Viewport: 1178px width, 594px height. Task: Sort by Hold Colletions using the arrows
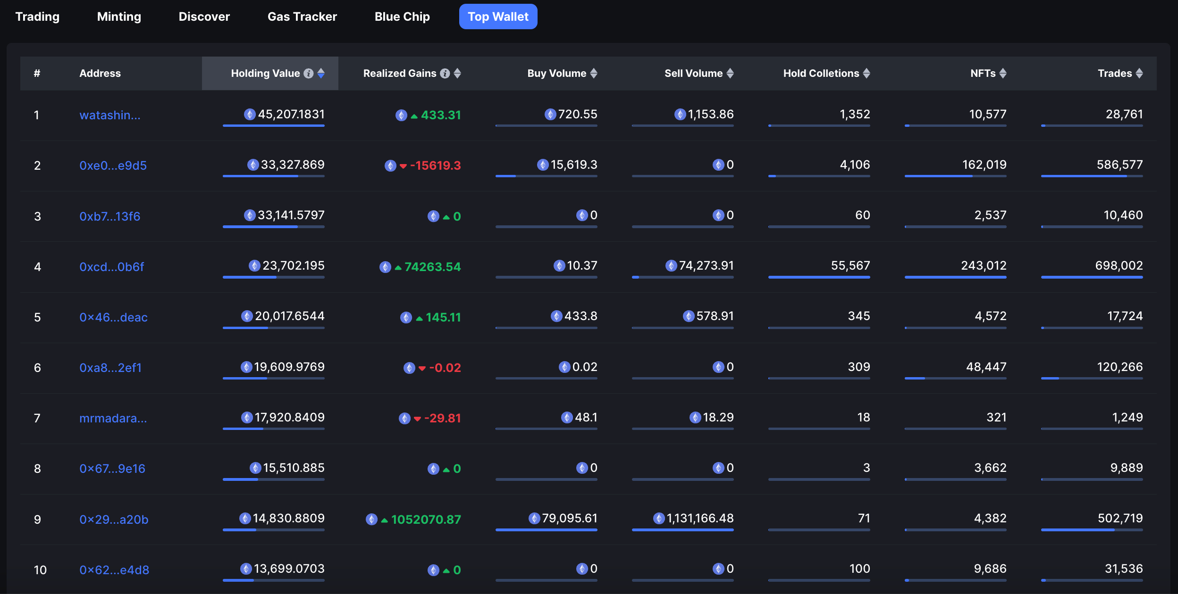(x=867, y=74)
